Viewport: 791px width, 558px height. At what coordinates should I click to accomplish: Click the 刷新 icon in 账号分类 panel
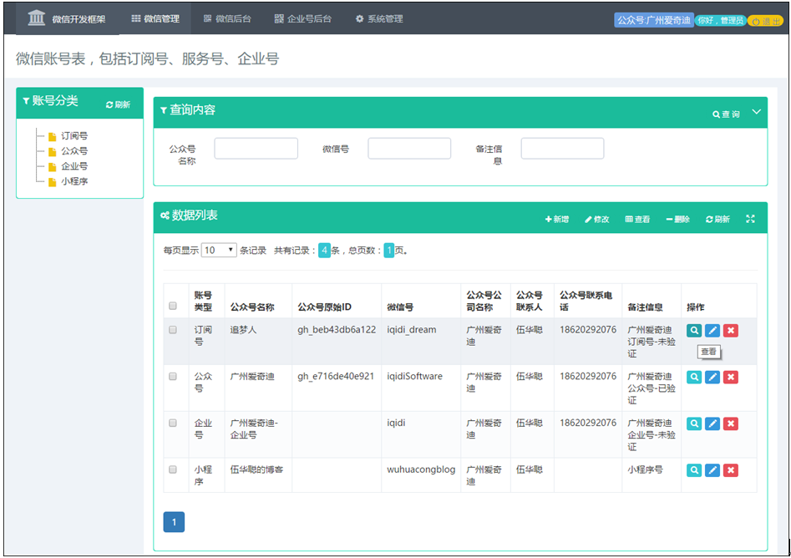[x=118, y=104]
